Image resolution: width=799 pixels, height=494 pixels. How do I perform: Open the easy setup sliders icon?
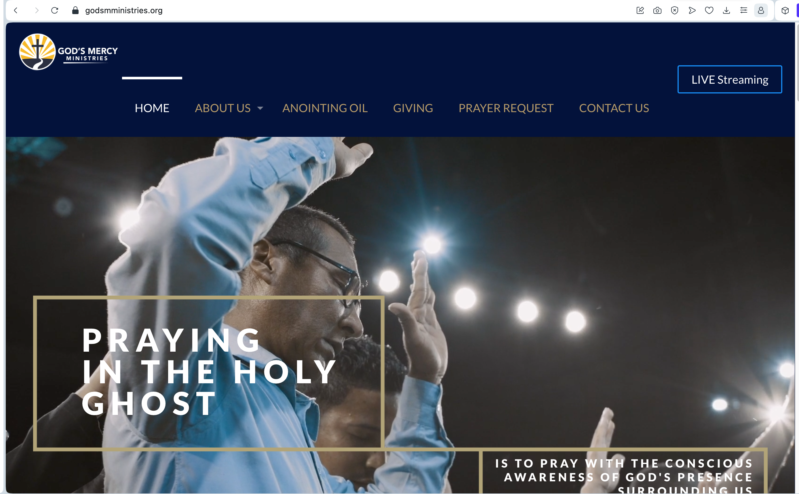click(744, 10)
